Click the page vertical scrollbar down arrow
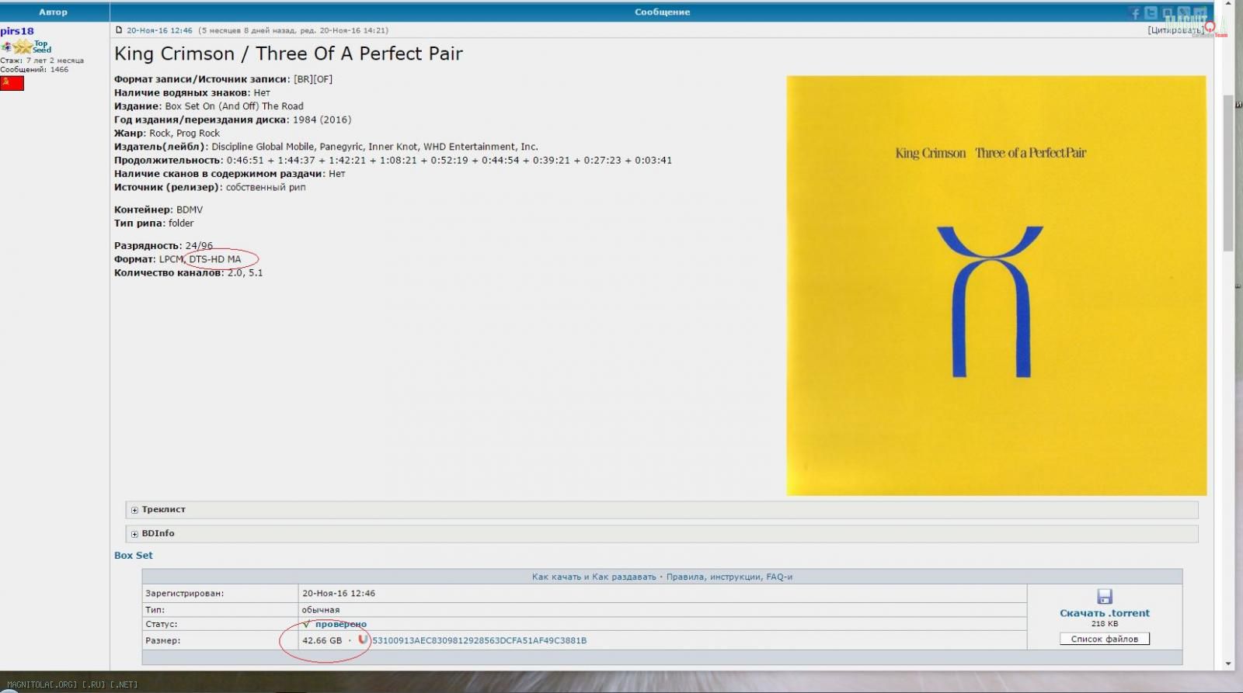The image size is (1243, 693). click(1228, 664)
